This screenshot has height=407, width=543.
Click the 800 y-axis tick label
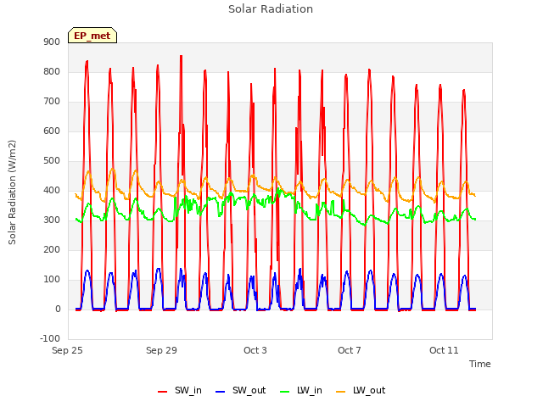(52, 71)
